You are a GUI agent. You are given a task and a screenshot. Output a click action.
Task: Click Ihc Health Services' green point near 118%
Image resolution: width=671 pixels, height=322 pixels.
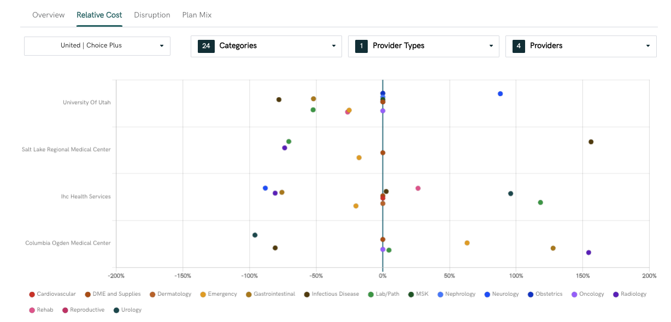pyautogui.click(x=540, y=202)
